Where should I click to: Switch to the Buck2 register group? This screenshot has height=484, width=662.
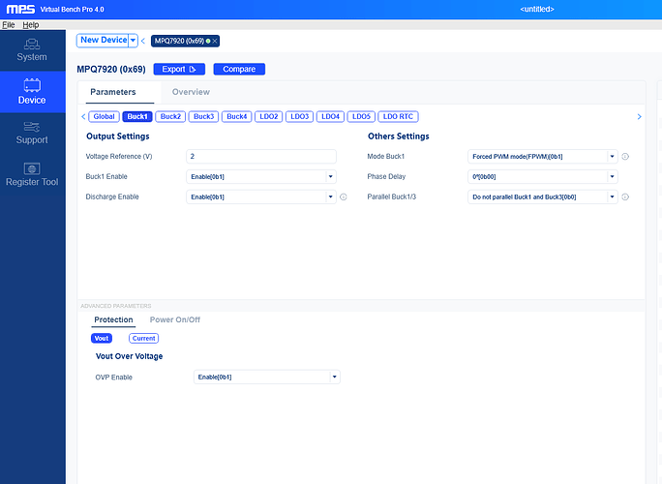(170, 116)
